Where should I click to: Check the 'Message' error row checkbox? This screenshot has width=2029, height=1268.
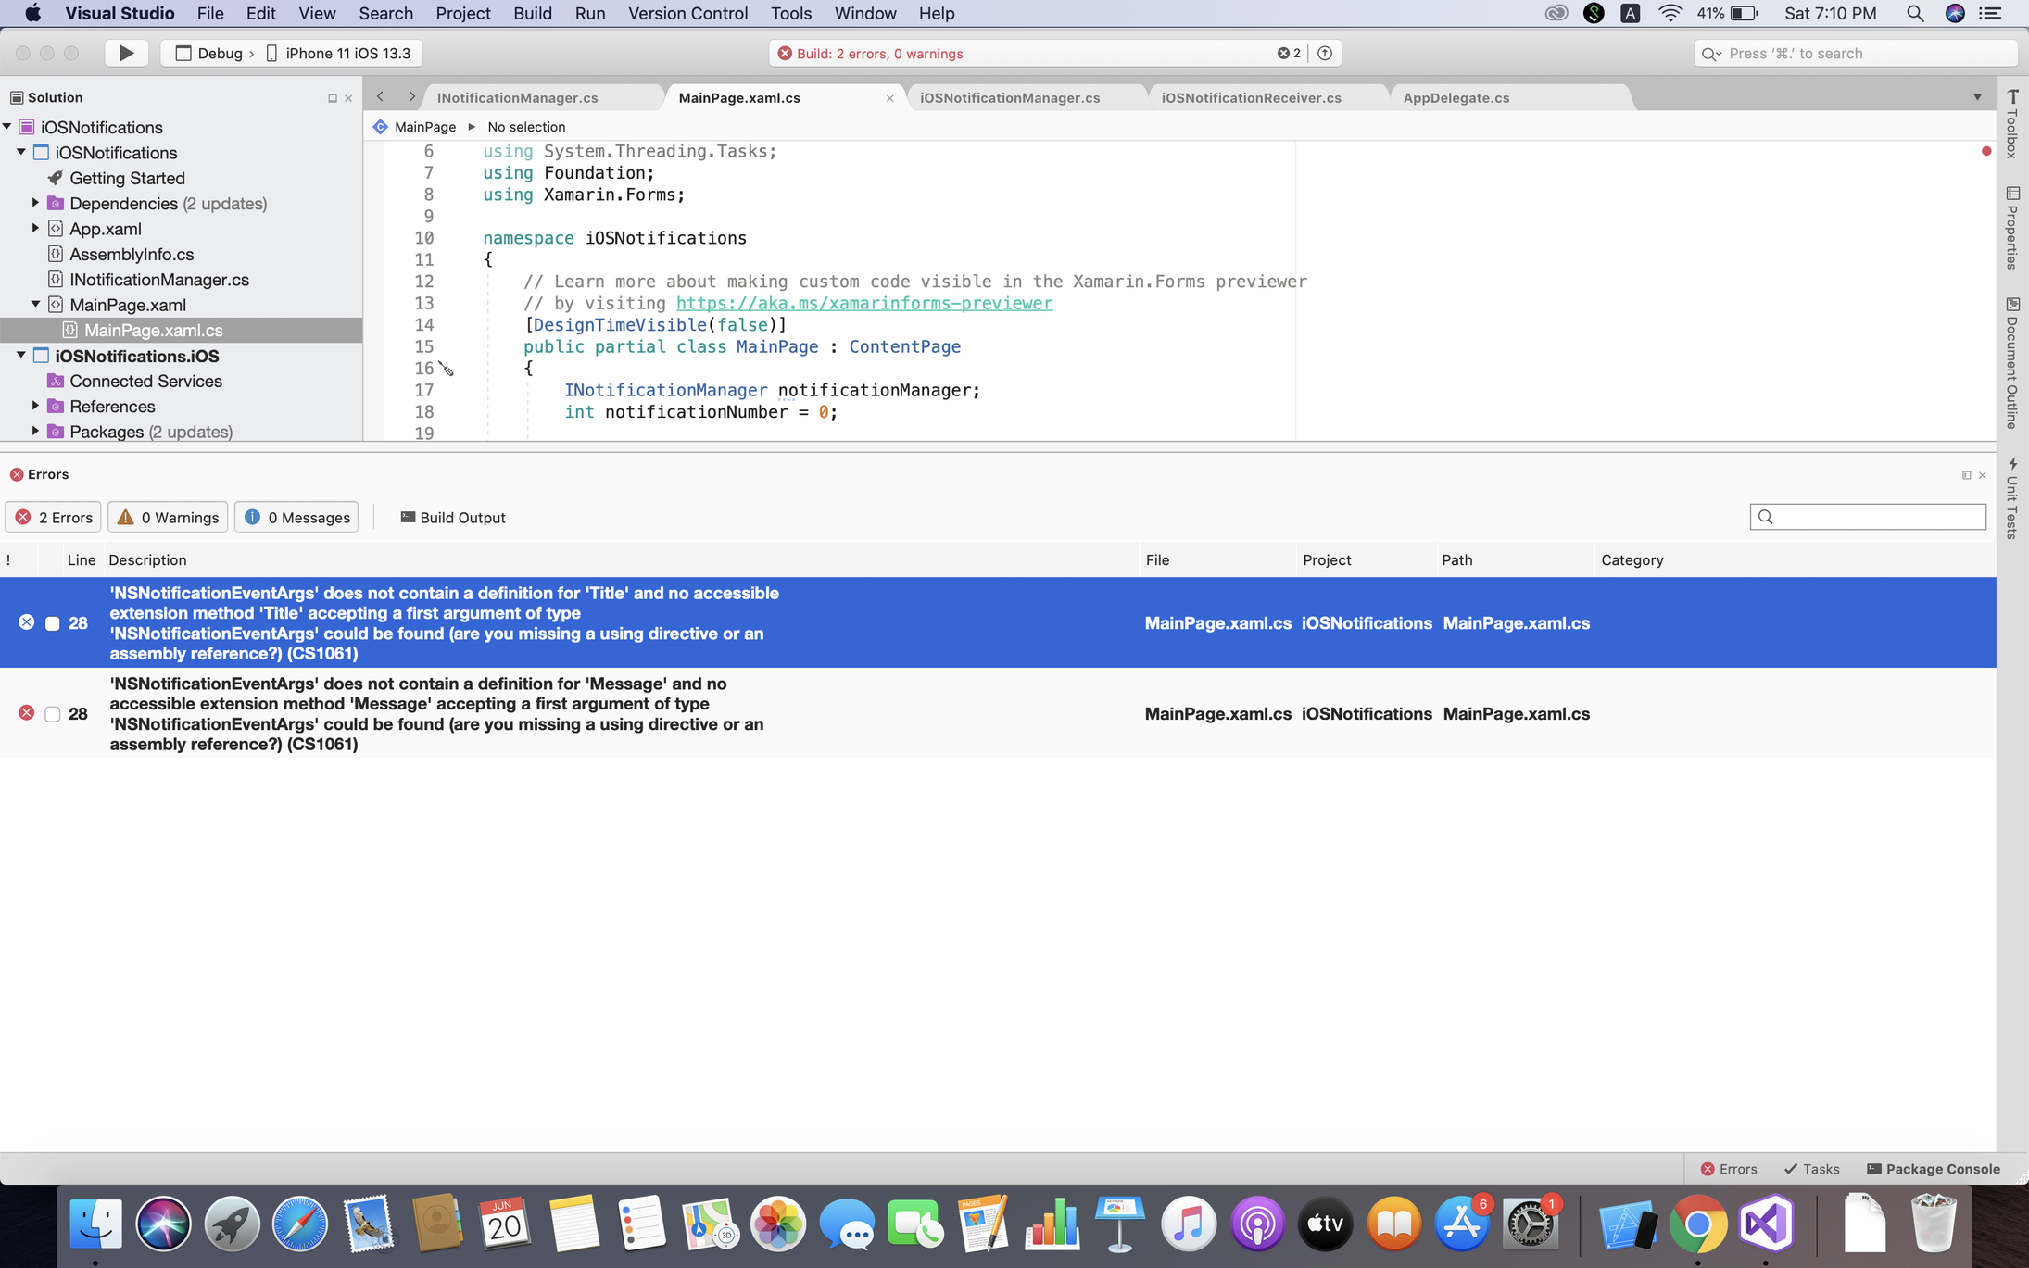(53, 714)
